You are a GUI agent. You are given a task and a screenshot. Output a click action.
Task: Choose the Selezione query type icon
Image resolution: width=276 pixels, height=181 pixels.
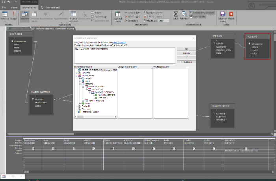pos(24,16)
